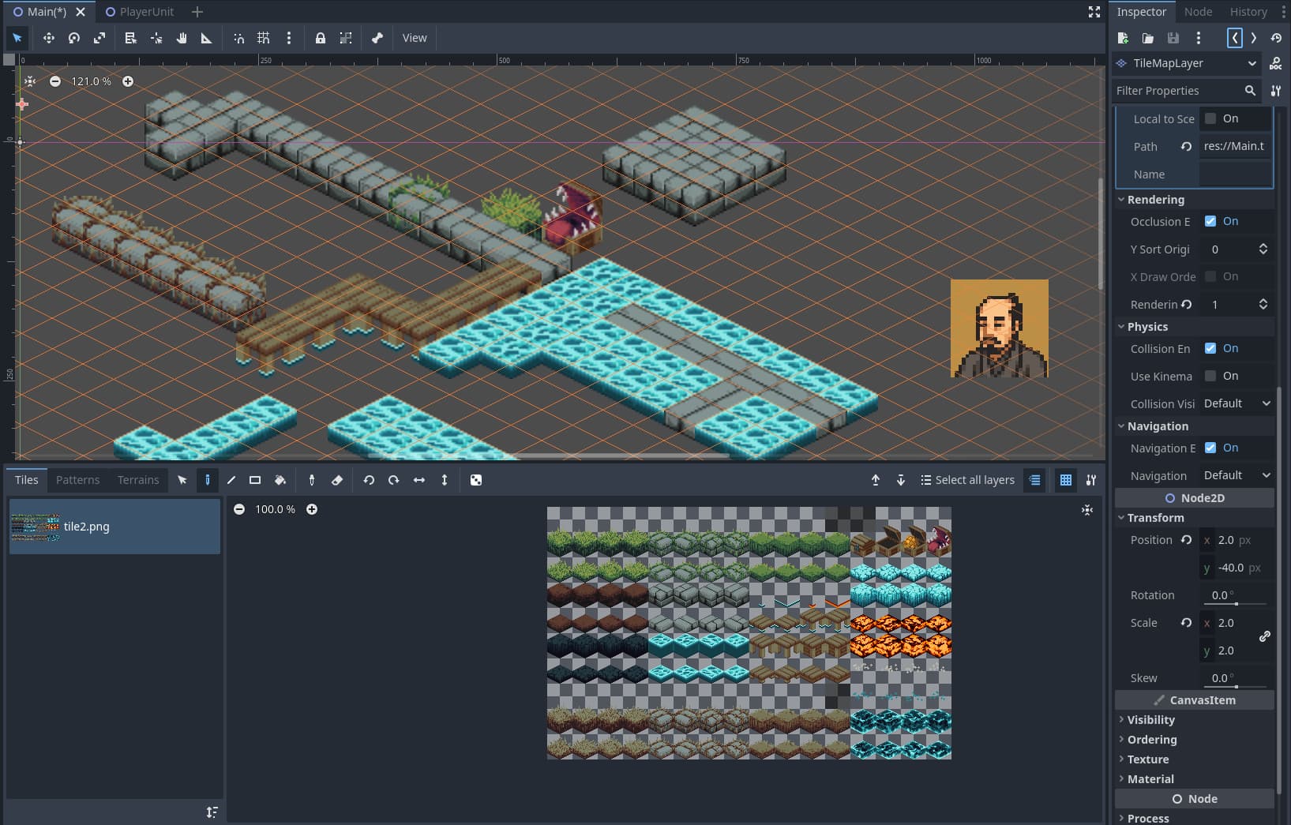Pick the rectangle paint tool
1291x825 pixels.
255,480
